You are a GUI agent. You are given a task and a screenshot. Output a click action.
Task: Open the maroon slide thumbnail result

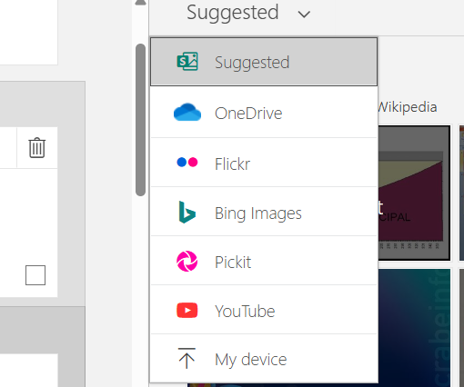click(x=414, y=193)
